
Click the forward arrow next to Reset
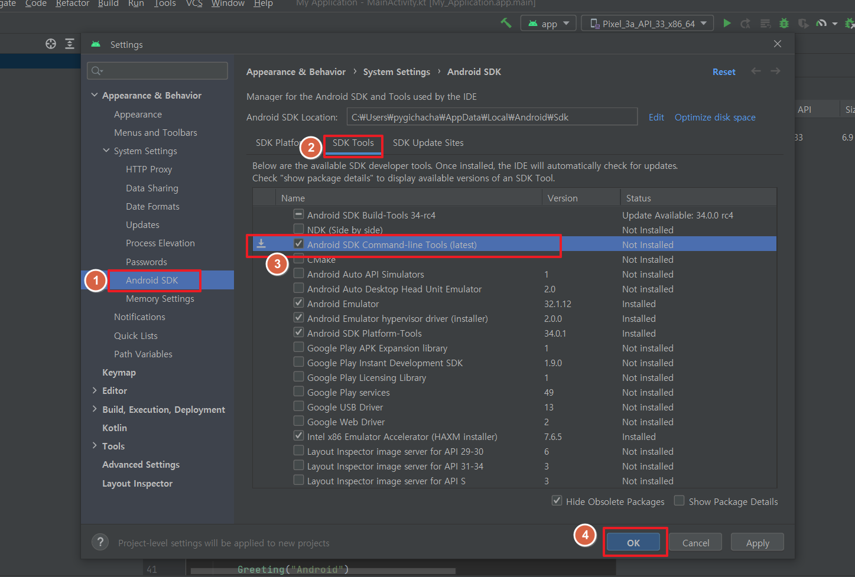[x=775, y=71]
